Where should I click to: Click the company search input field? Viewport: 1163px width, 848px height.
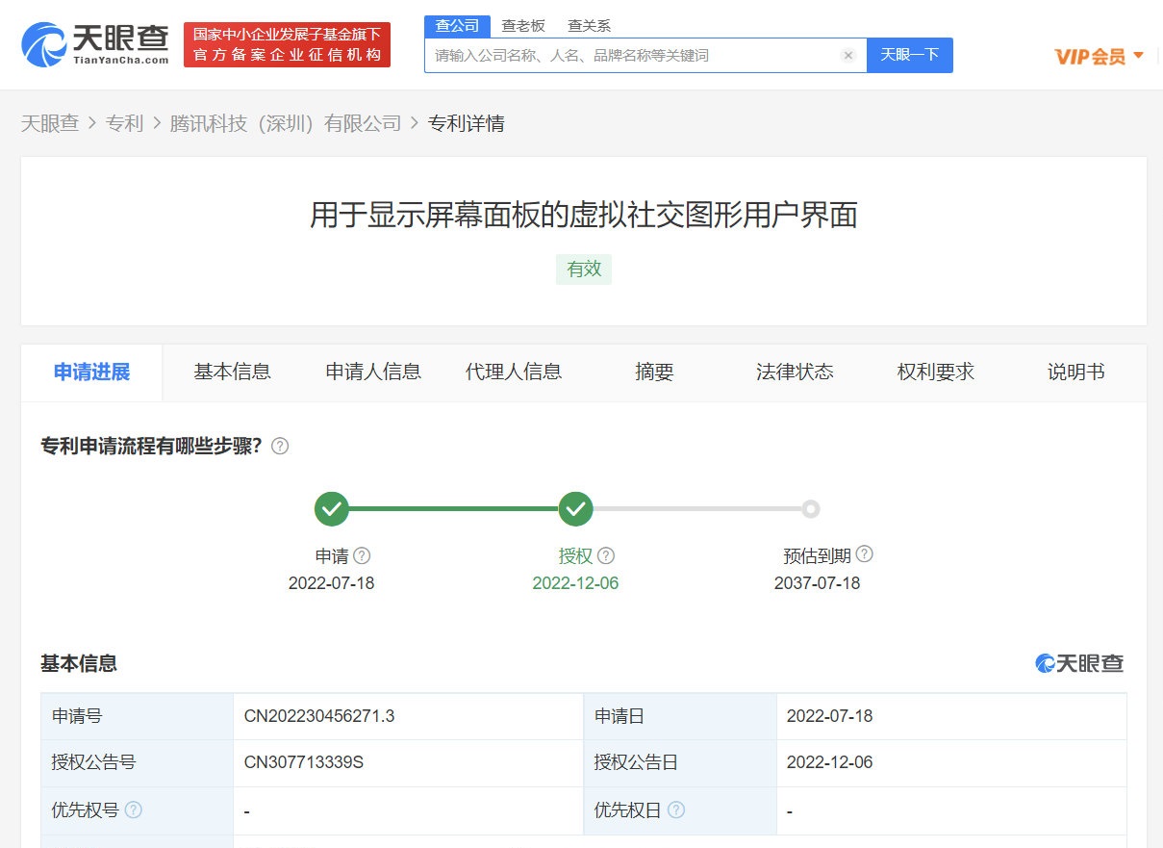coord(635,56)
